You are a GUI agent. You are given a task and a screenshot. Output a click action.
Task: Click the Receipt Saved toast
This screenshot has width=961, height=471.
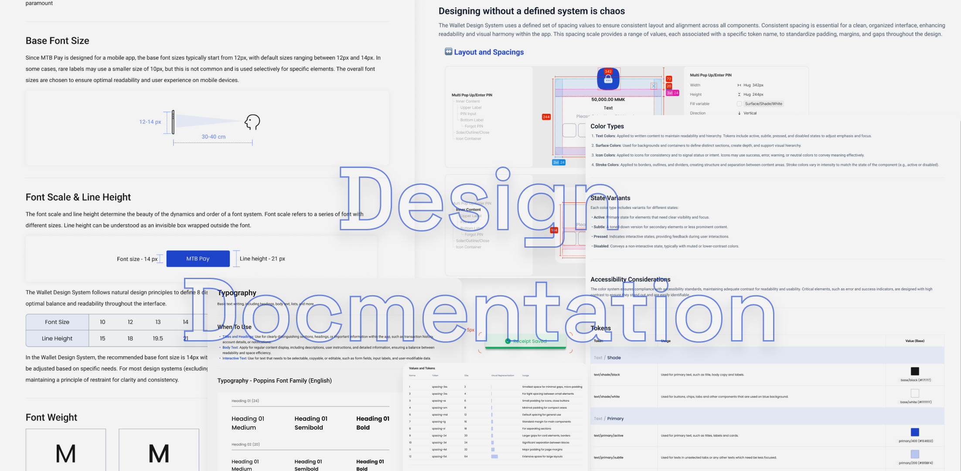coord(525,341)
